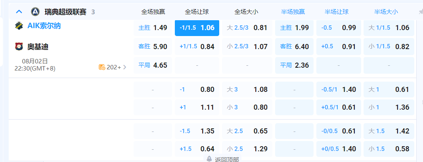The height and width of the screenshot is (162, 423).
Task: Choose handicap -1 at 0.80
Action: pyautogui.click(x=197, y=90)
